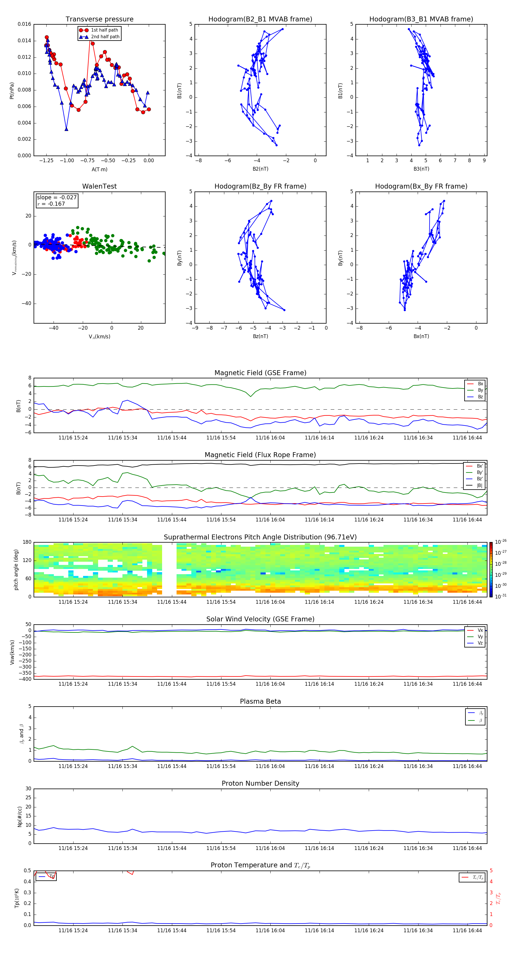Click 'Bx' in GSE magnetic field legend

[x=475, y=384]
